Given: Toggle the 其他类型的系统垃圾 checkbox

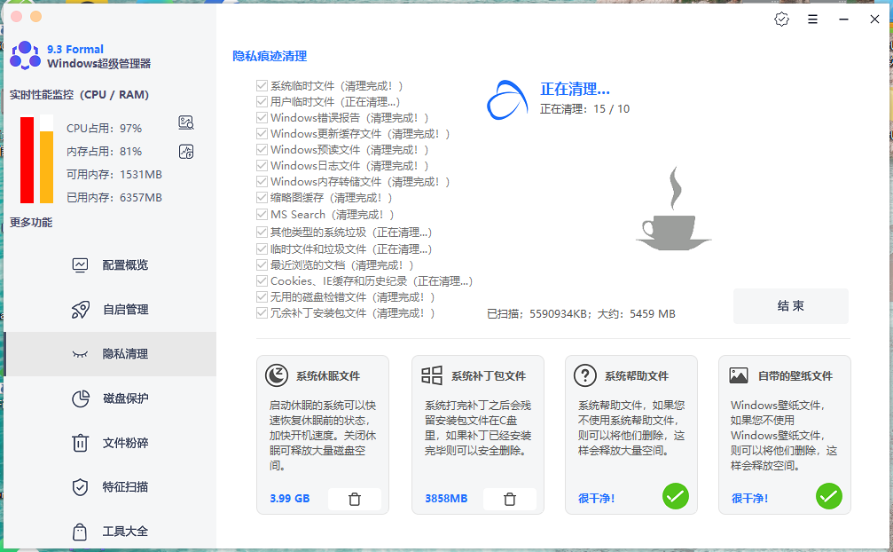Looking at the screenshot, I should tap(262, 232).
